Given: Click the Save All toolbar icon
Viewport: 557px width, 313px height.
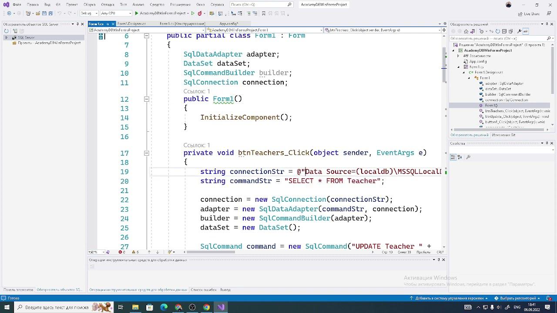Looking at the screenshot, I should coord(50,13).
